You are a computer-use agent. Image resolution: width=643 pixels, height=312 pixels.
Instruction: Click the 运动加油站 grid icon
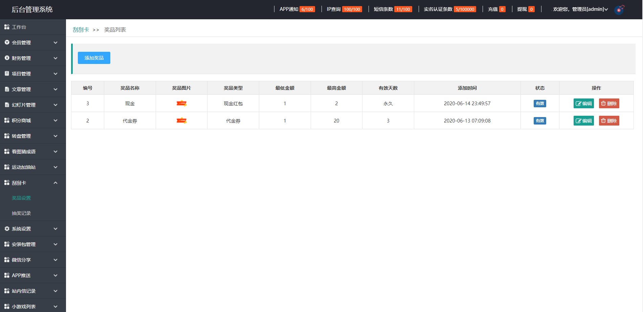pyautogui.click(x=7, y=167)
